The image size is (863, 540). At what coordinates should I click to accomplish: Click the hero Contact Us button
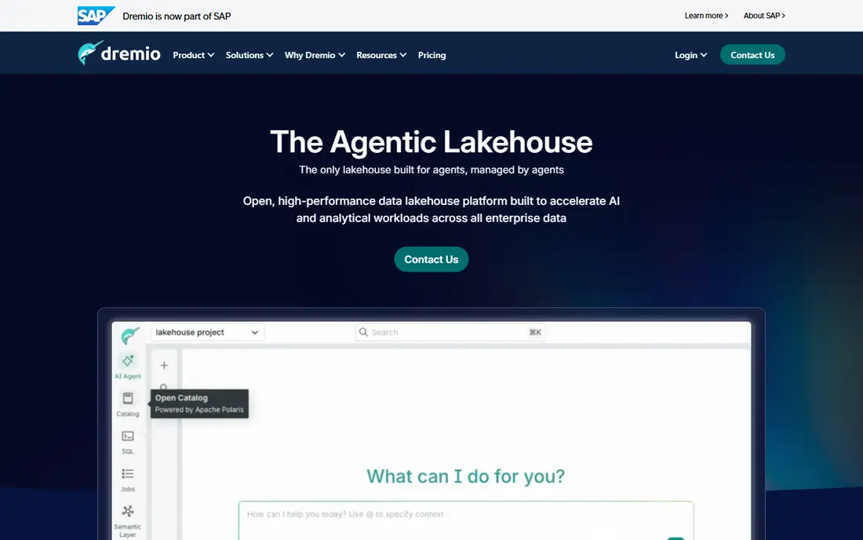pyautogui.click(x=431, y=259)
